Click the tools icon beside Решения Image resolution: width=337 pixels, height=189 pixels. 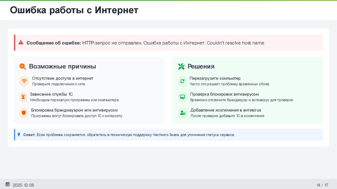[x=181, y=67]
